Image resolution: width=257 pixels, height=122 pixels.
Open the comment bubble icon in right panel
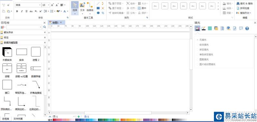[x=241, y=28]
